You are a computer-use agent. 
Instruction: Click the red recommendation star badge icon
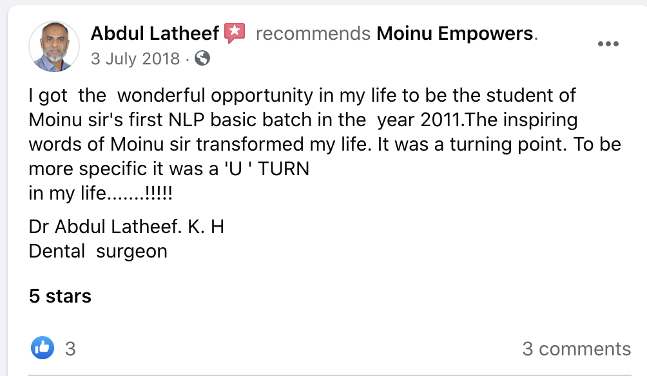click(235, 33)
